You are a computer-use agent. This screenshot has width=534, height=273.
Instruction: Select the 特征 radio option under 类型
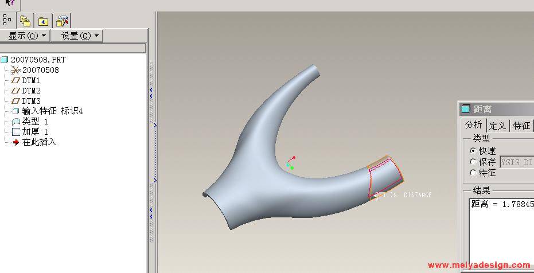473,173
